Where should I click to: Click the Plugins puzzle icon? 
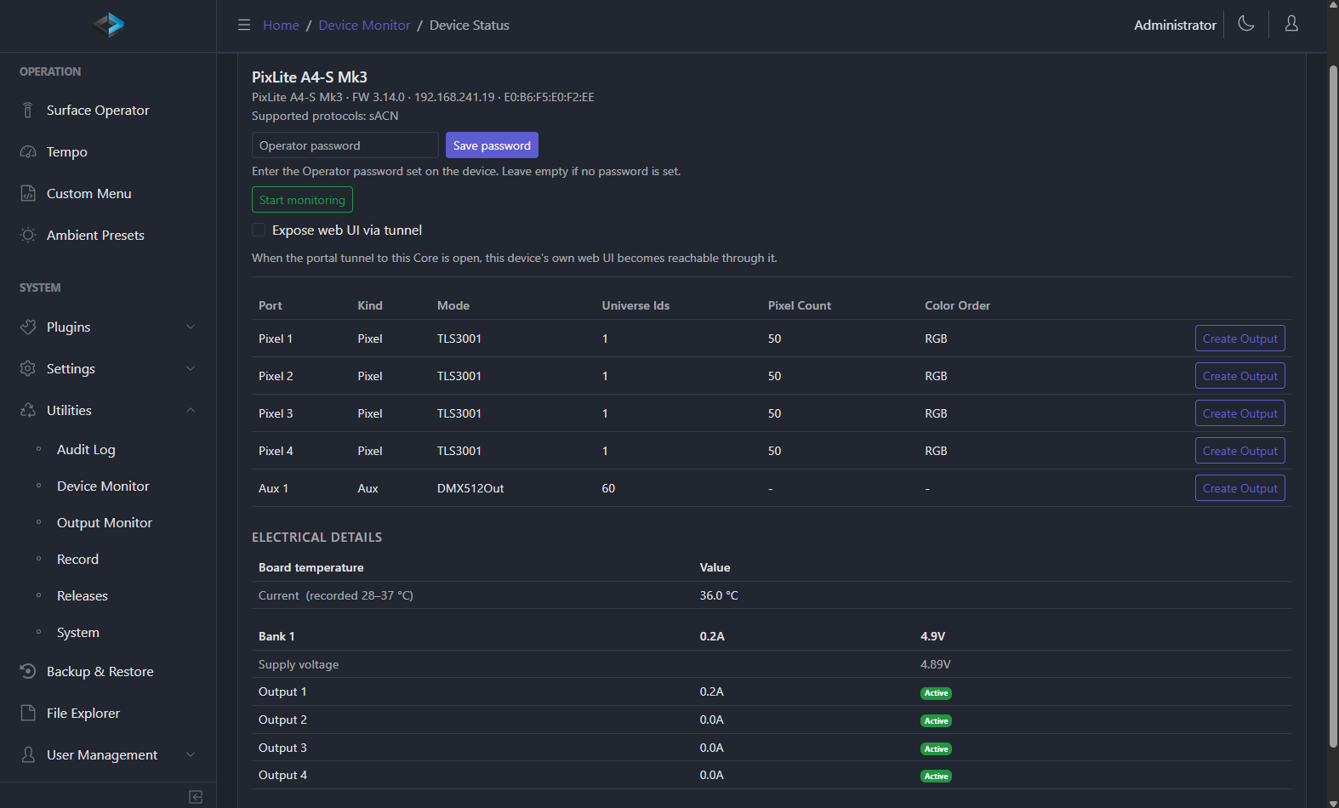(28, 327)
